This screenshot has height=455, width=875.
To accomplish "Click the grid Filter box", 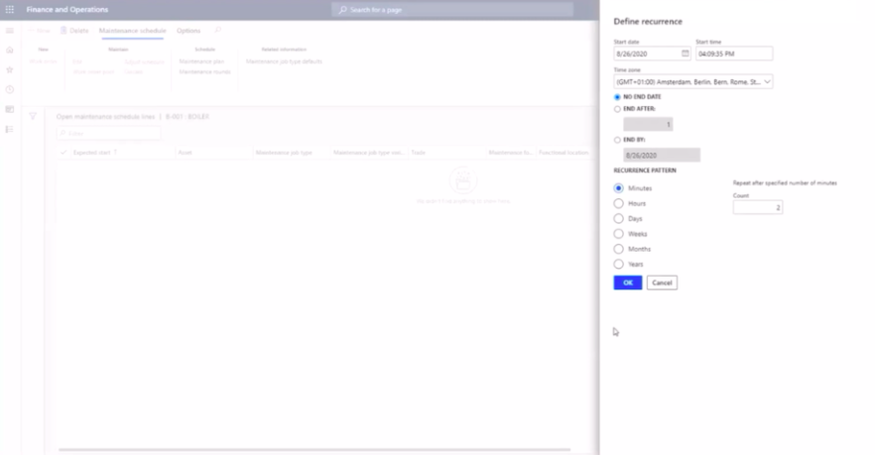I will 108,133.
